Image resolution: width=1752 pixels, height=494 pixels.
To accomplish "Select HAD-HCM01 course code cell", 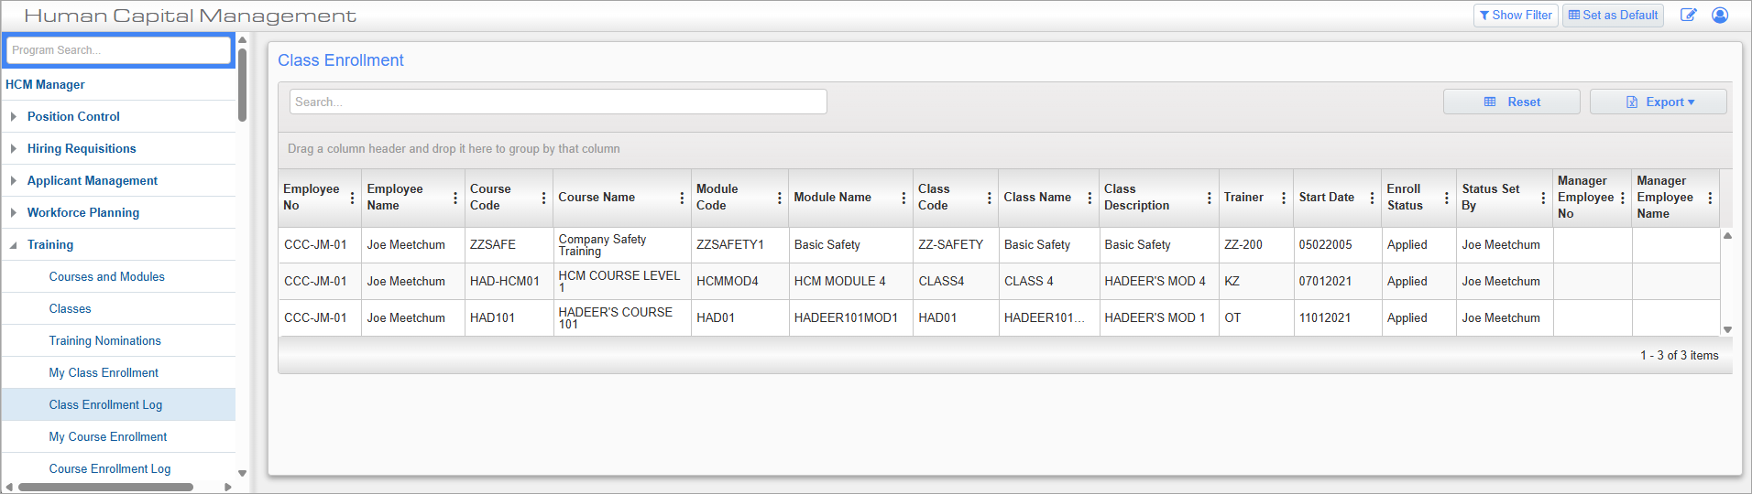I will (x=509, y=282).
